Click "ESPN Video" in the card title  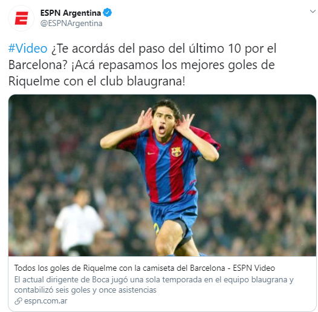point(254,268)
